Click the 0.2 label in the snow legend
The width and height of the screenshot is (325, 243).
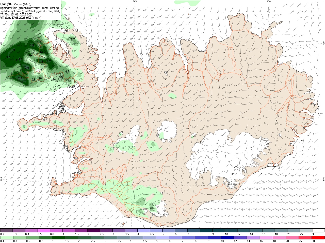click(x=2, y=234)
